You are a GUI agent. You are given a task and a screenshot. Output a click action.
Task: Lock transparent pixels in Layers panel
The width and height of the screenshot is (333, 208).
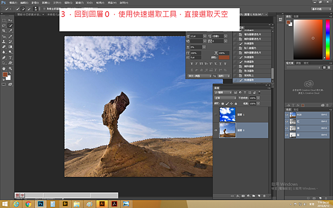tap(223, 104)
